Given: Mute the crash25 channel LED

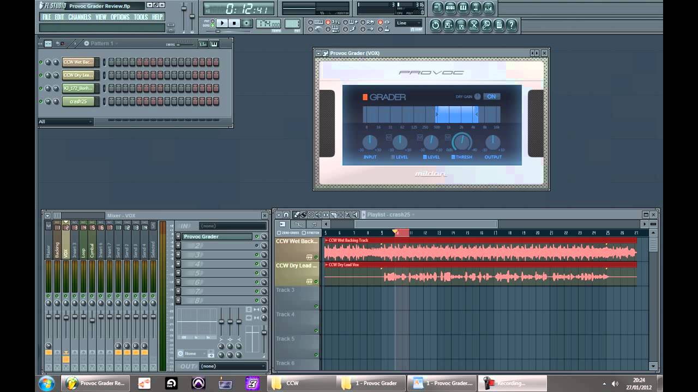Looking at the screenshot, I should click(x=41, y=101).
